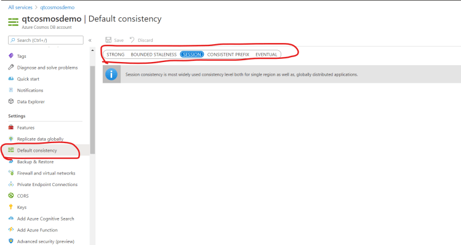Click the 'Azure Cosmos DB account' subtitle
461x245 pixels.
[47, 27]
